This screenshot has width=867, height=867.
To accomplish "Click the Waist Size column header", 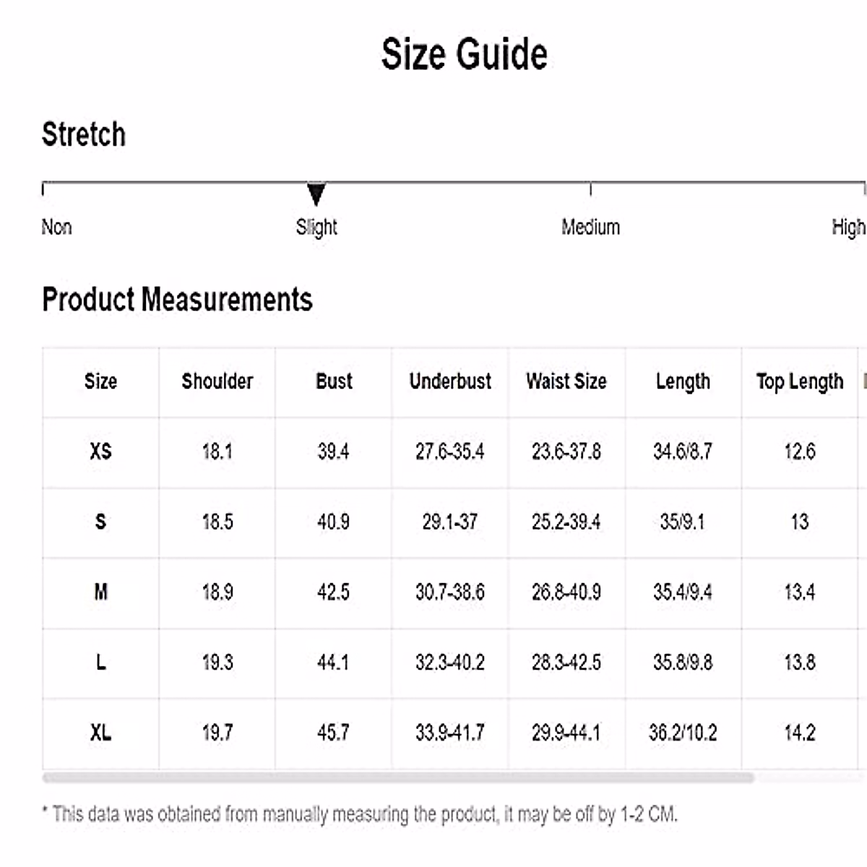I will (566, 381).
